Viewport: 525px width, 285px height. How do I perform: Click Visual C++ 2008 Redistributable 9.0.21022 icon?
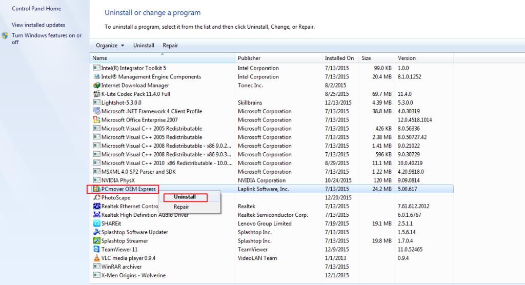point(97,146)
